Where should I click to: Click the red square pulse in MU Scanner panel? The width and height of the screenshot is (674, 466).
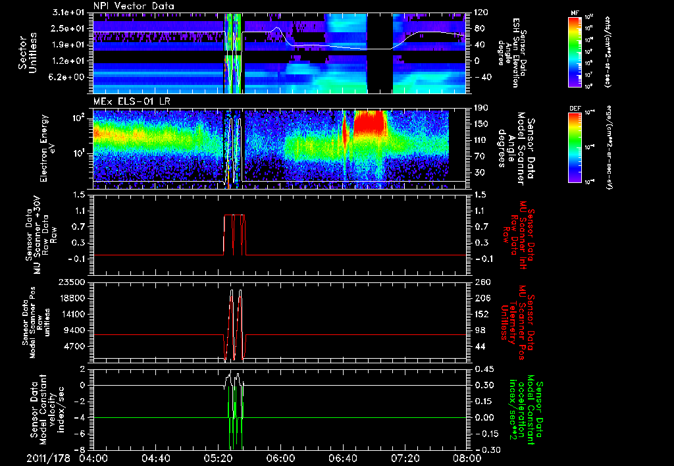235,235
